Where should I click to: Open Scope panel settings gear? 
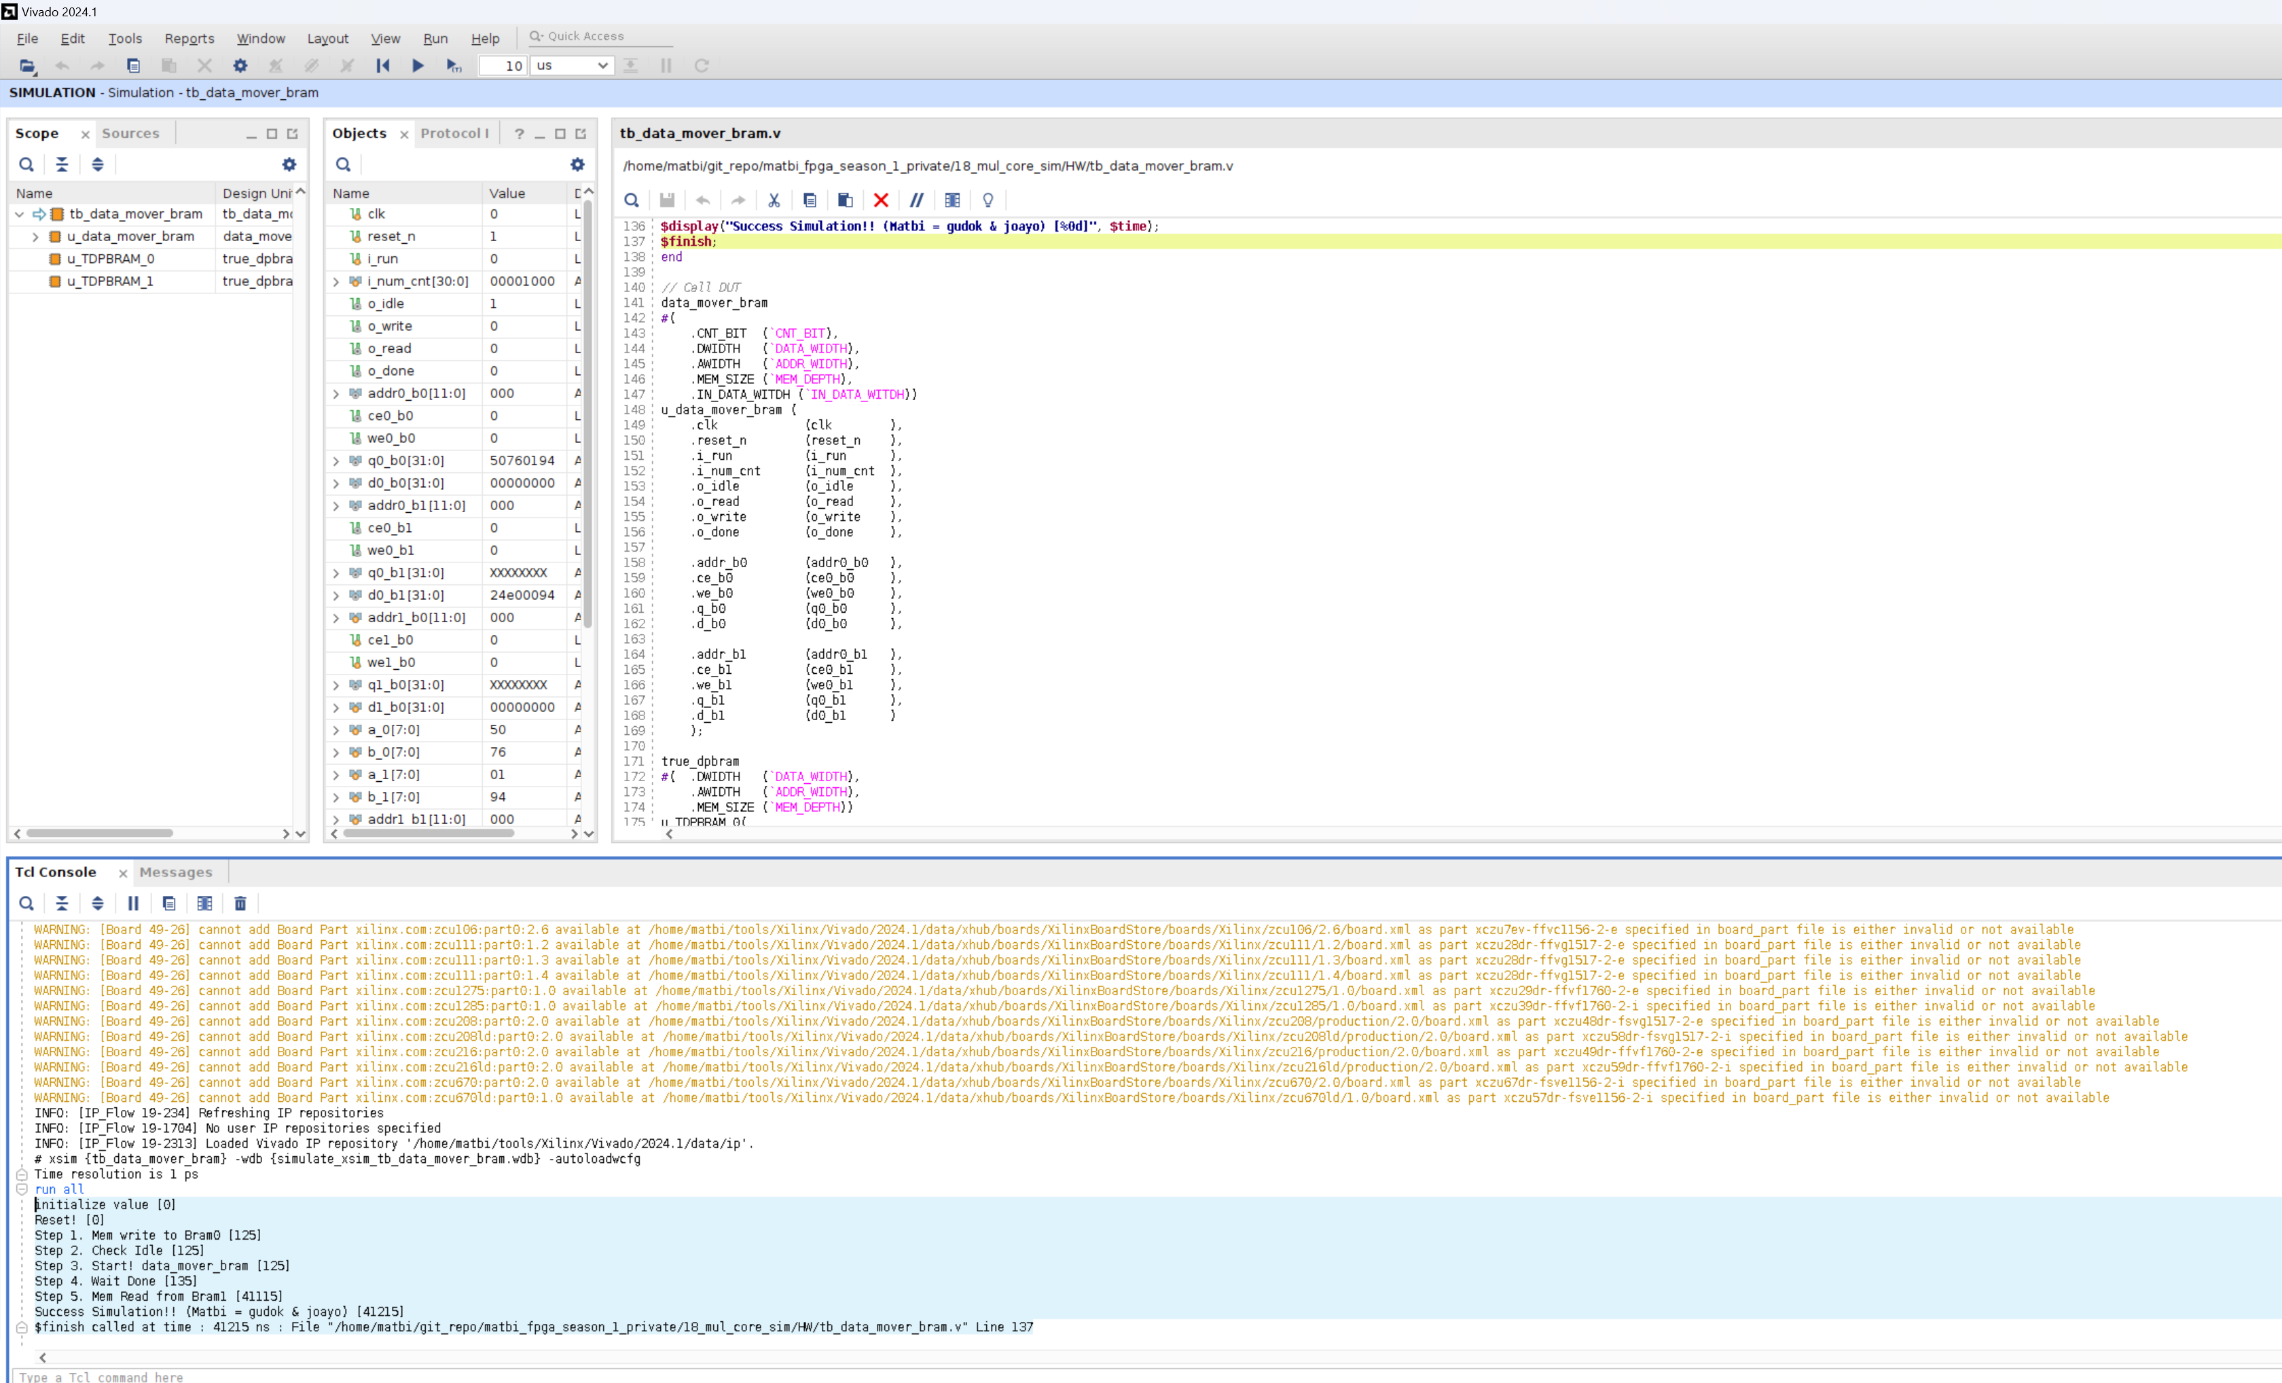coord(289,165)
